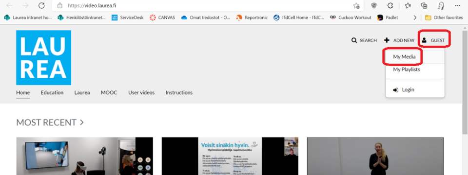
Task: Open Laurea intranet bookmark
Action: click(x=28, y=17)
